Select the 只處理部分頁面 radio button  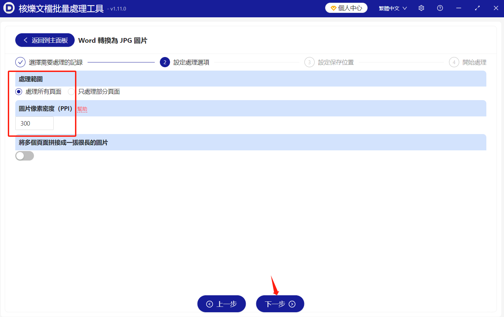[x=71, y=92]
